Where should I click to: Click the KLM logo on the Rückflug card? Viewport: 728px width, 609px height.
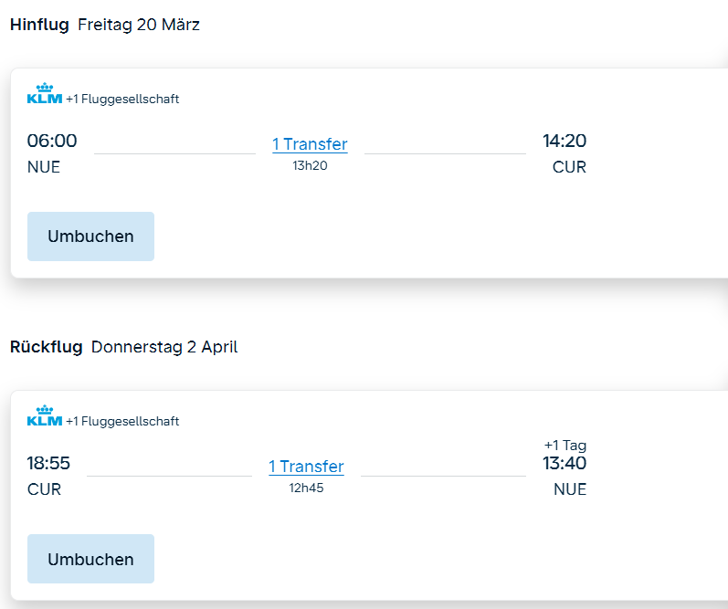(x=45, y=417)
